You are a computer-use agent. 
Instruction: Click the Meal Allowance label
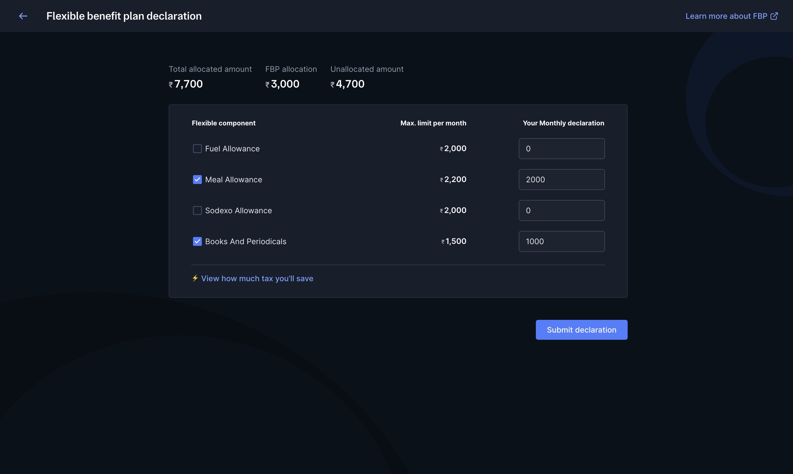[234, 180]
